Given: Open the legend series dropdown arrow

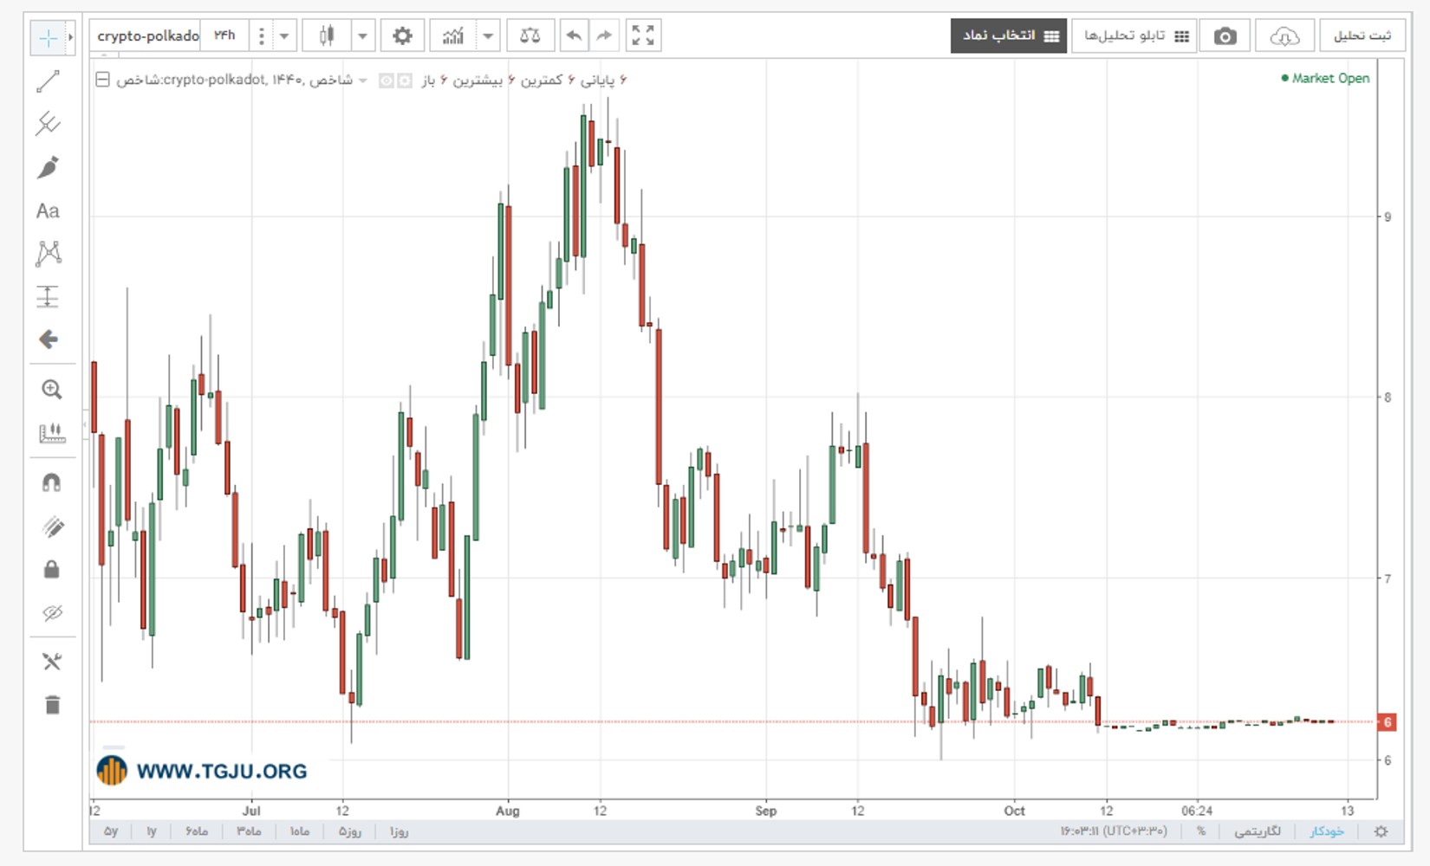Looking at the screenshot, I should point(363,81).
